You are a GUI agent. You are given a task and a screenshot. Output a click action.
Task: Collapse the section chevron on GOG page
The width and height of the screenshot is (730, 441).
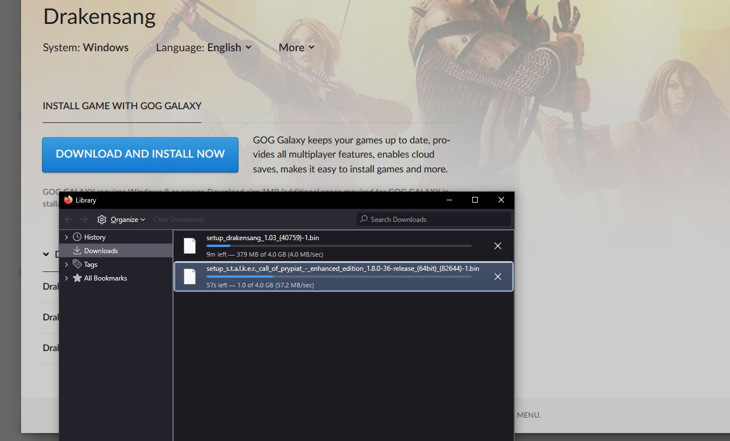[x=46, y=254]
